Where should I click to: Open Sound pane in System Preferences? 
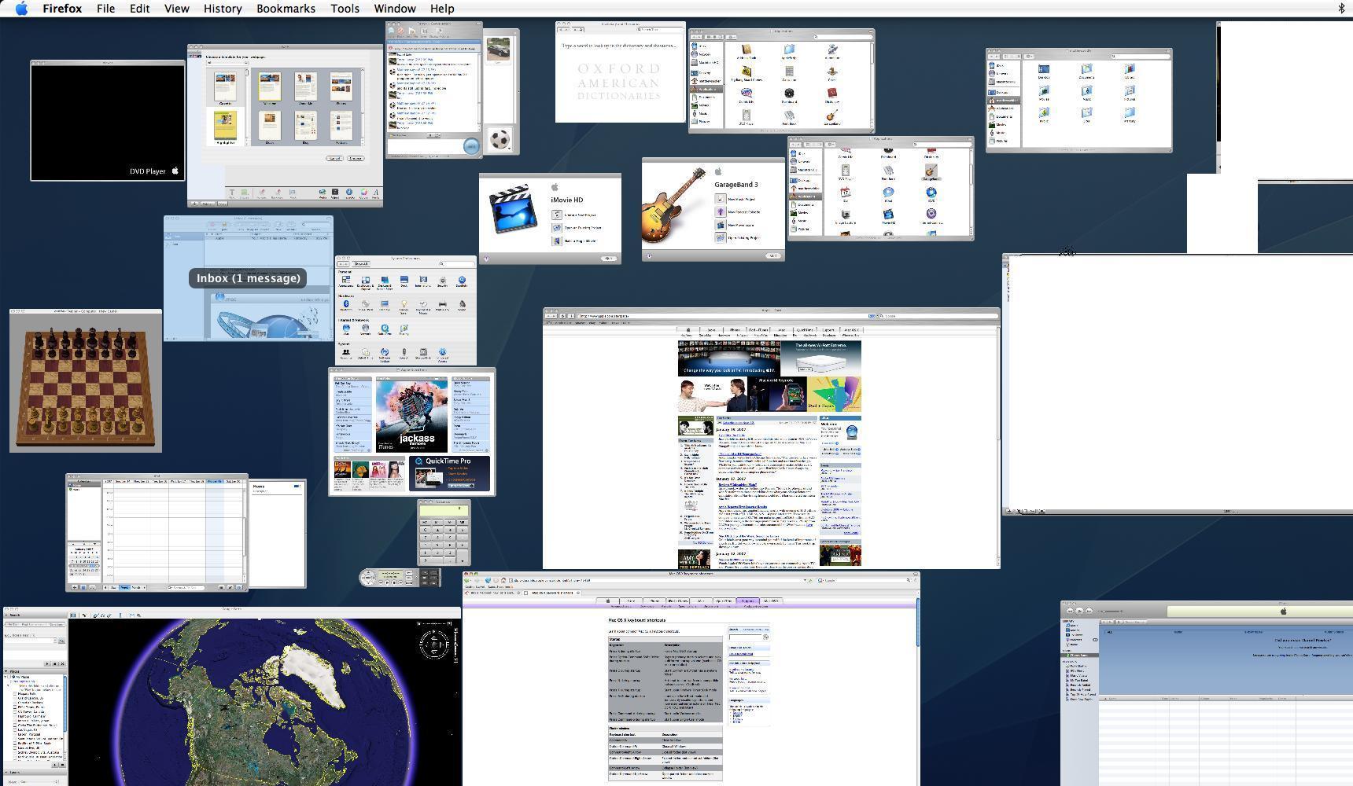[462, 305]
